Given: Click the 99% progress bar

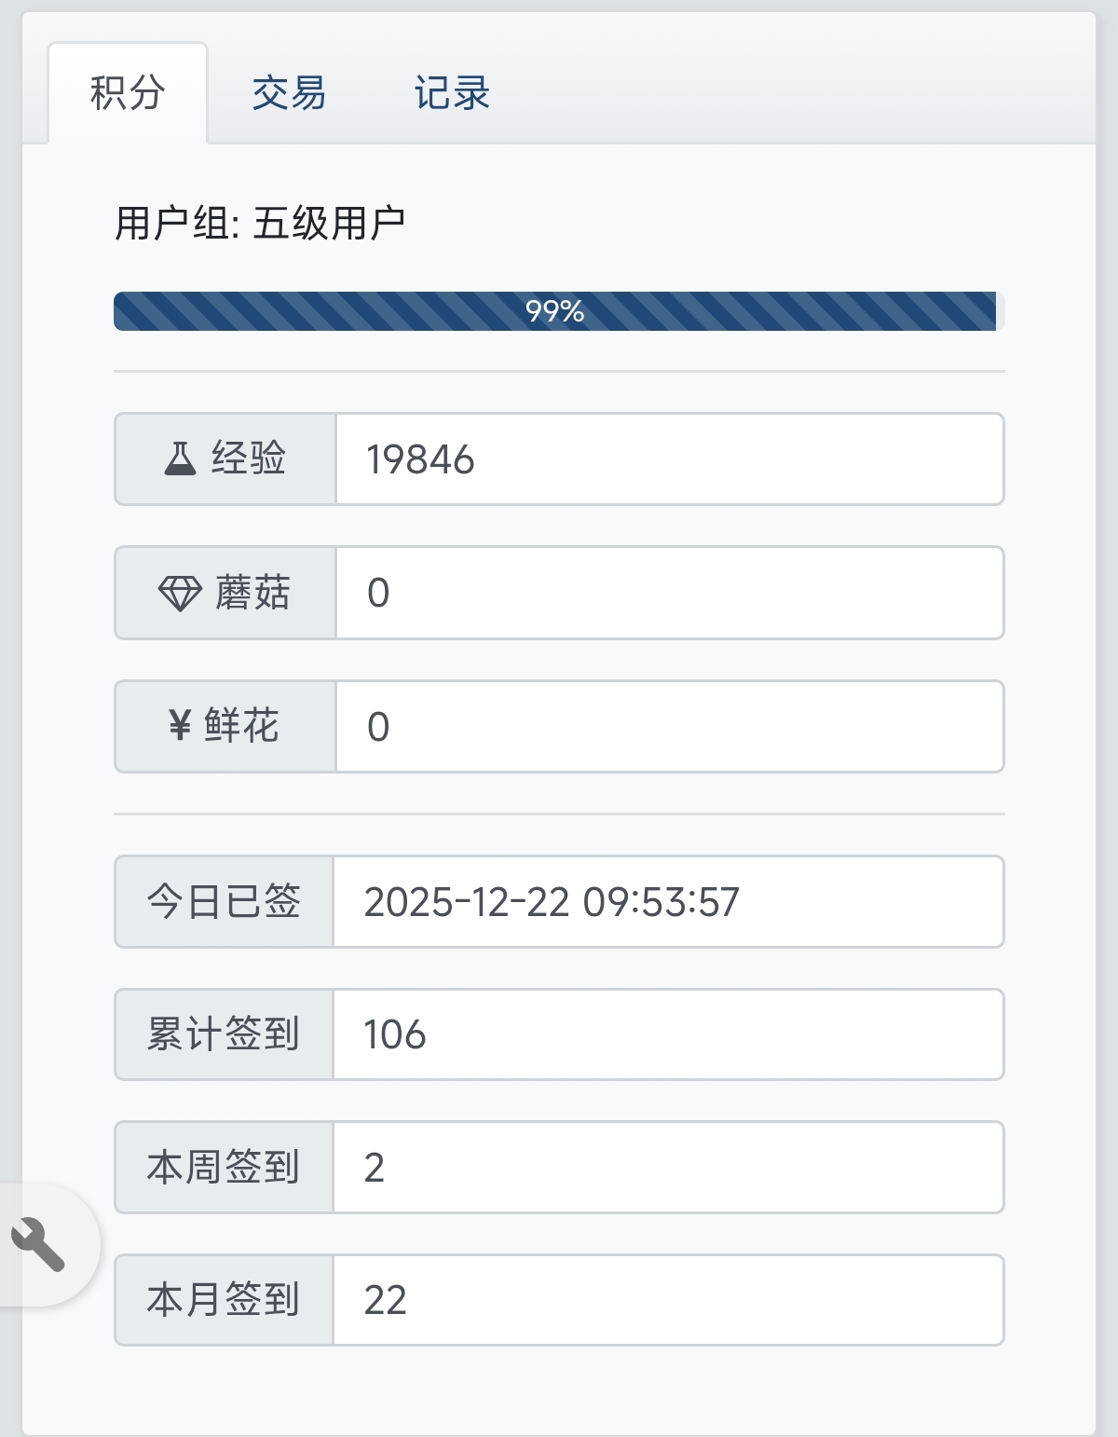Looking at the screenshot, I should [556, 312].
